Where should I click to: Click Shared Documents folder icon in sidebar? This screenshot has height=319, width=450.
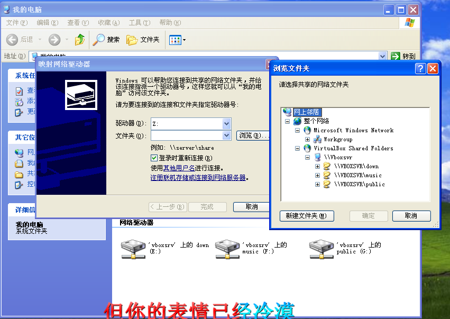pyautogui.click(x=19, y=174)
